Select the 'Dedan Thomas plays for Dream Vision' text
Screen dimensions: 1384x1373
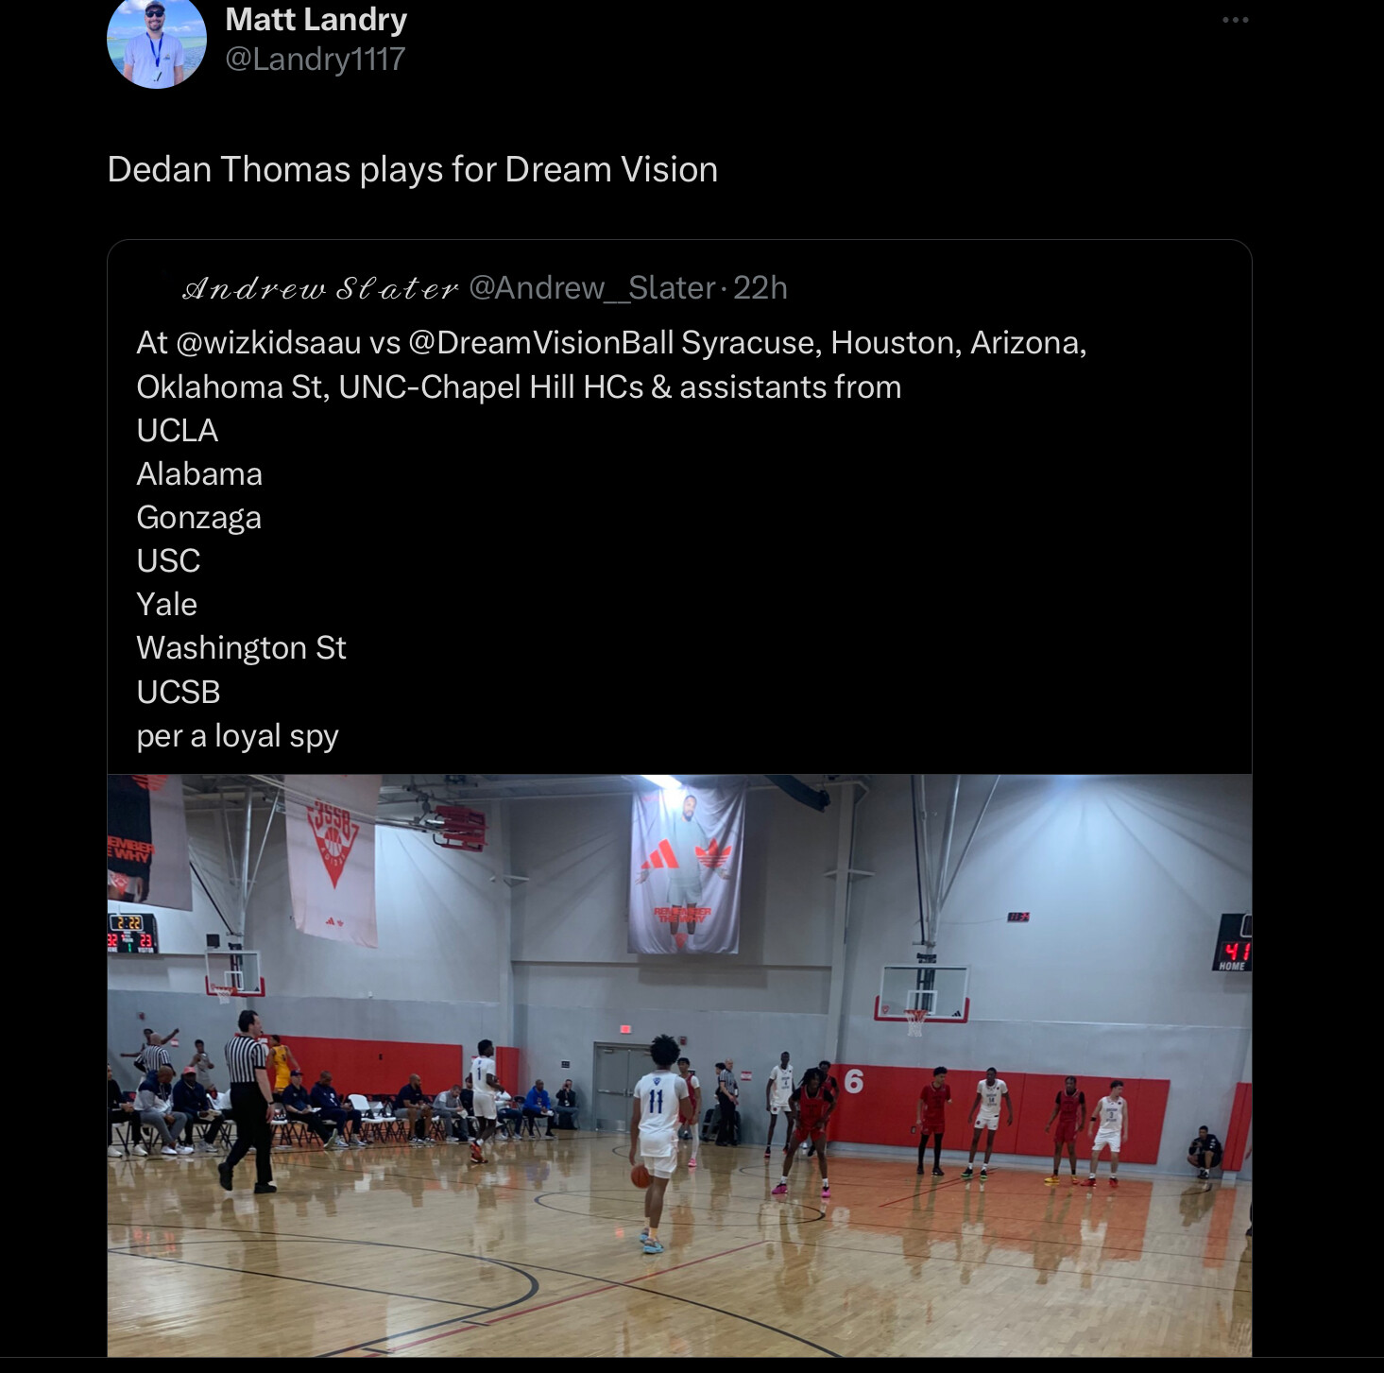click(x=413, y=169)
